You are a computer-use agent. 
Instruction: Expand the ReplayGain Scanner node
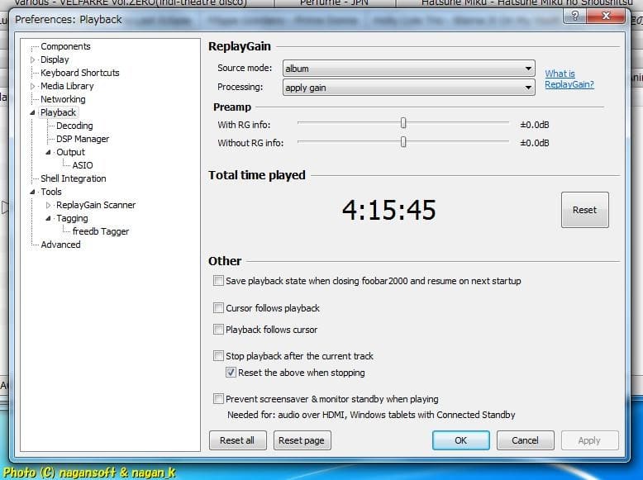click(x=49, y=206)
